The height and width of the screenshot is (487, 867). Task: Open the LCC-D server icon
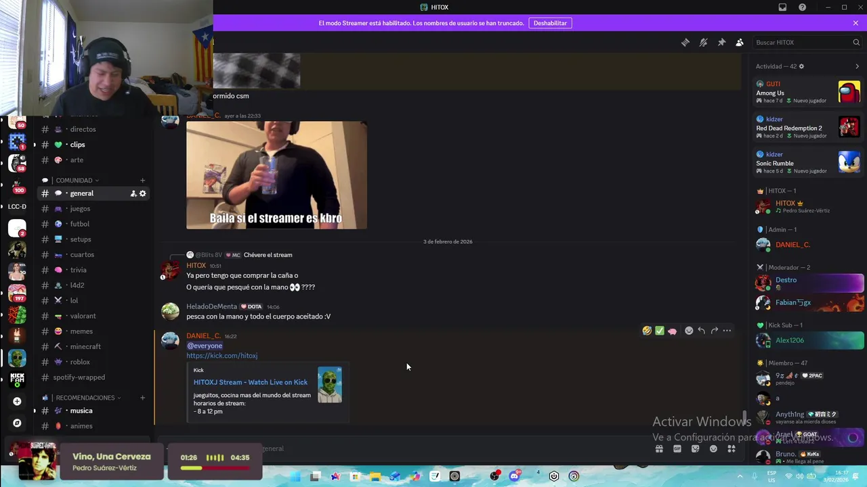17,206
